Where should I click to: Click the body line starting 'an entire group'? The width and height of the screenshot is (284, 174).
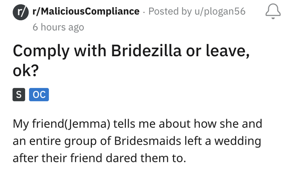tap(137, 141)
